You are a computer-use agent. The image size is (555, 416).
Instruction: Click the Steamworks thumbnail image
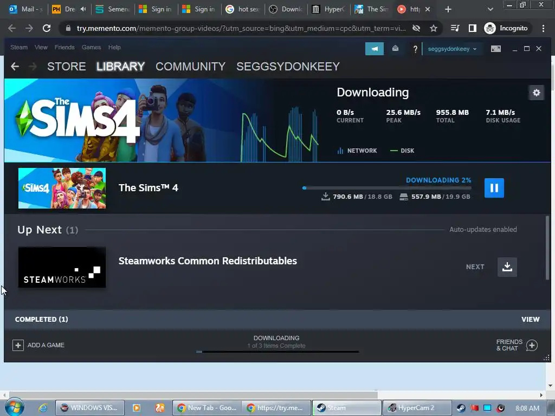point(62,267)
